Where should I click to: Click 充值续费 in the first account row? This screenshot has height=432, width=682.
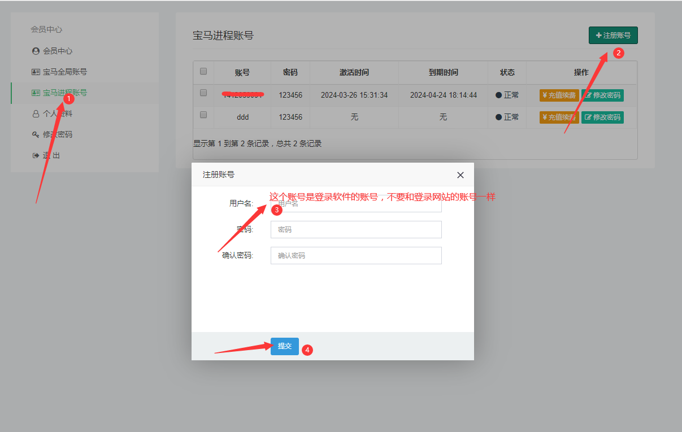pyautogui.click(x=559, y=95)
